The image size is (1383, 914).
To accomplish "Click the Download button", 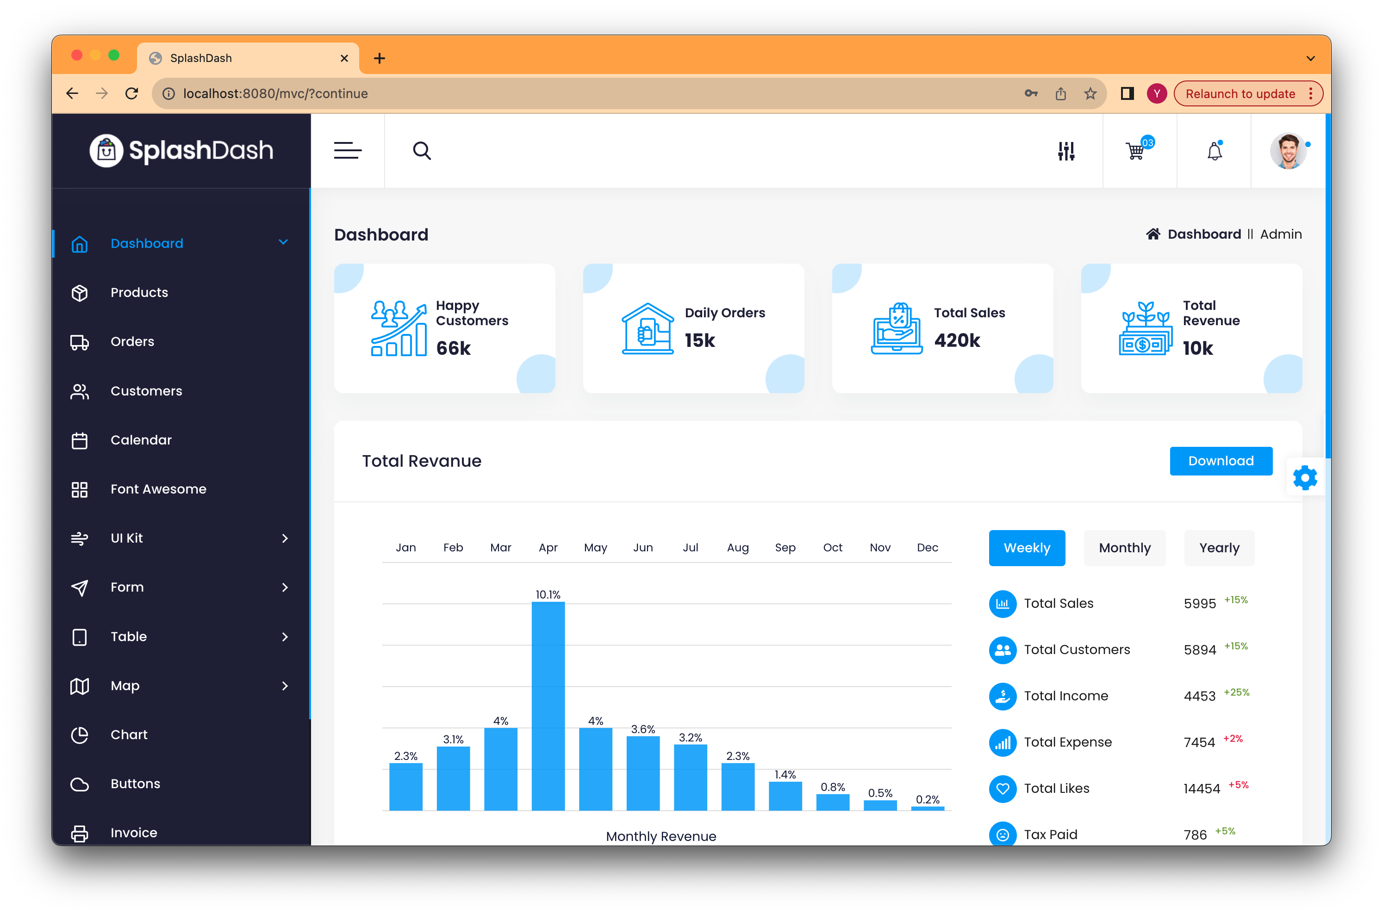I will pos(1220,461).
